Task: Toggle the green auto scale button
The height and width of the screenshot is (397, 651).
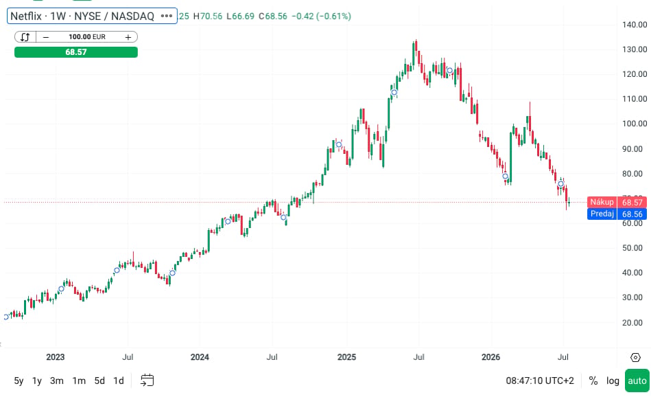Action: (637, 381)
